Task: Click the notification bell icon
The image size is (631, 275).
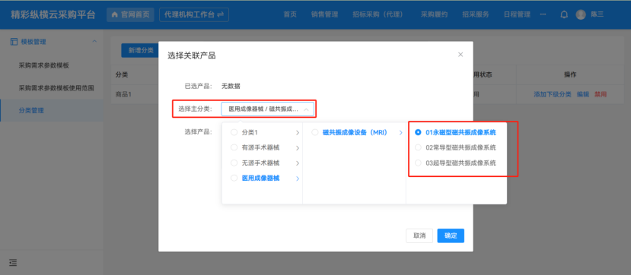Action: pyautogui.click(x=564, y=14)
